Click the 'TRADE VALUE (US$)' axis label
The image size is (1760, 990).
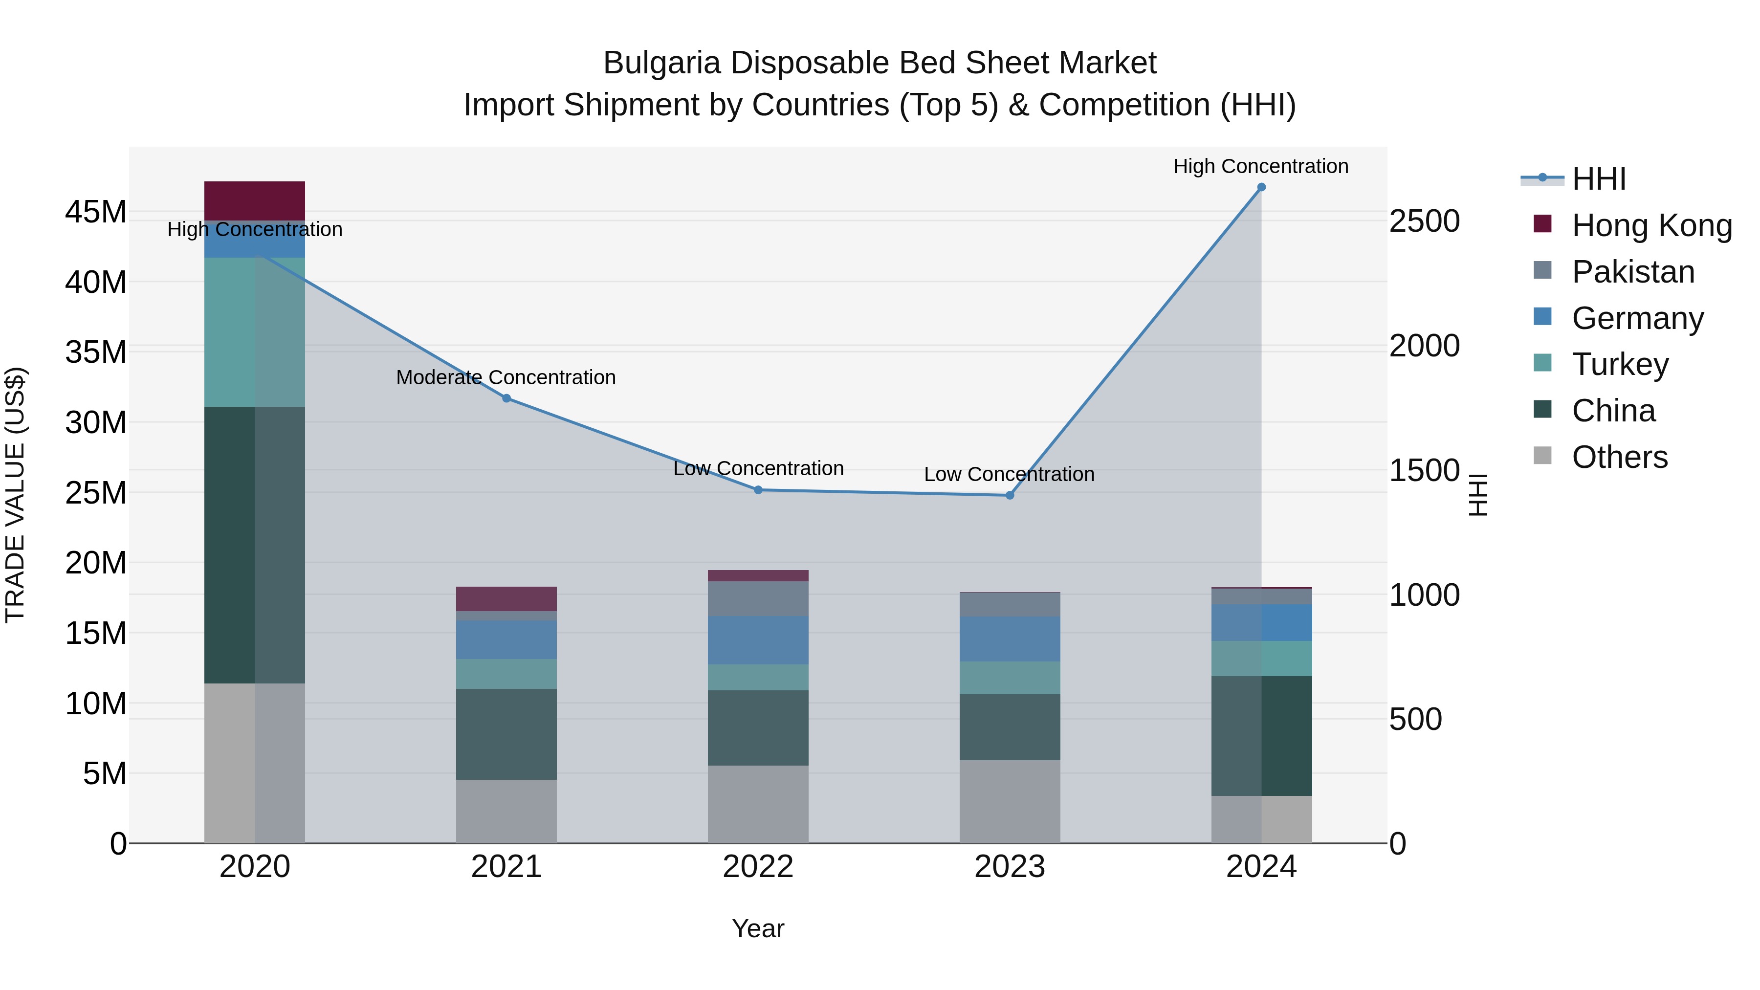tap(15, 495)
